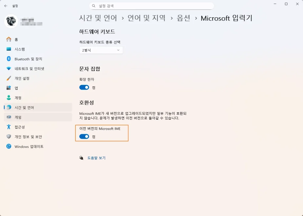Open 시스템 settings from sidebar

(x=8, y=49)
